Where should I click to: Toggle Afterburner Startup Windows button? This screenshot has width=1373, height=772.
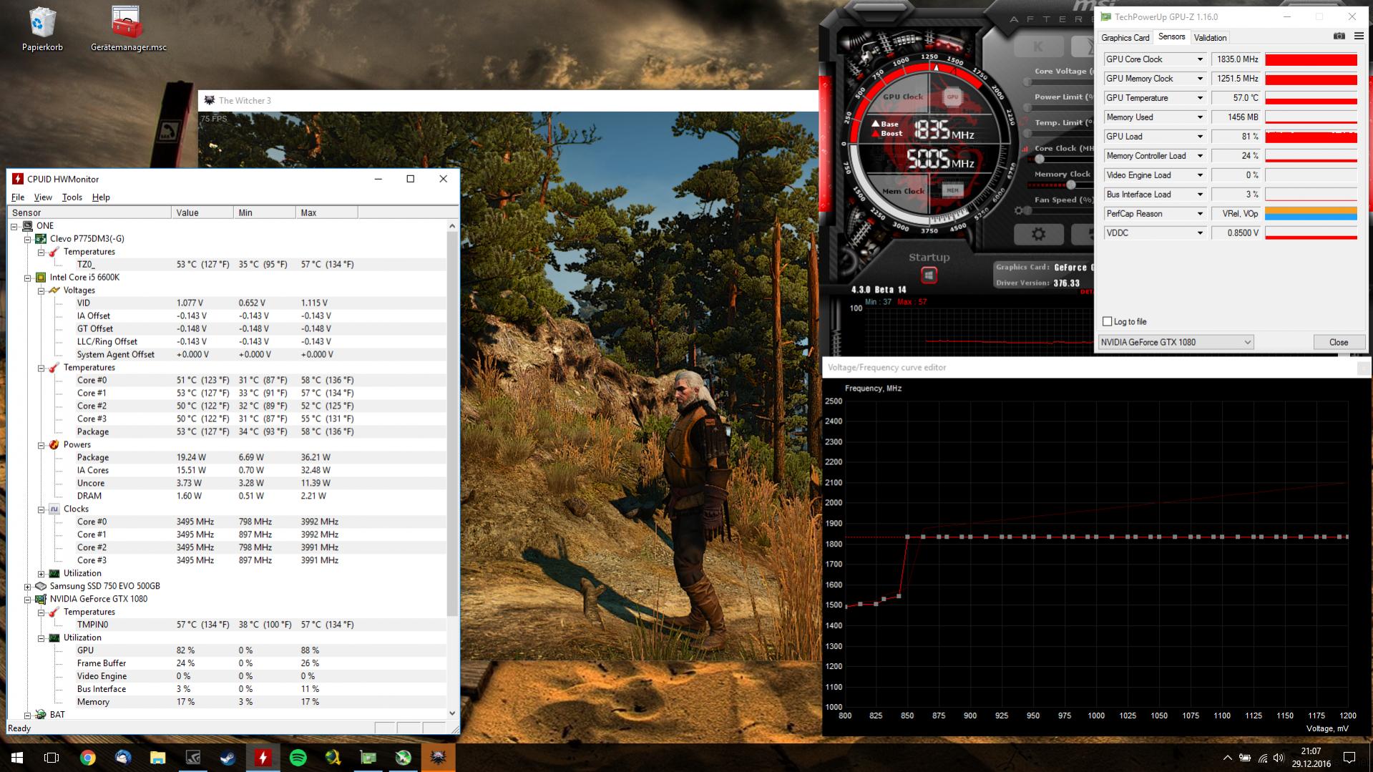tap(929, 275)
